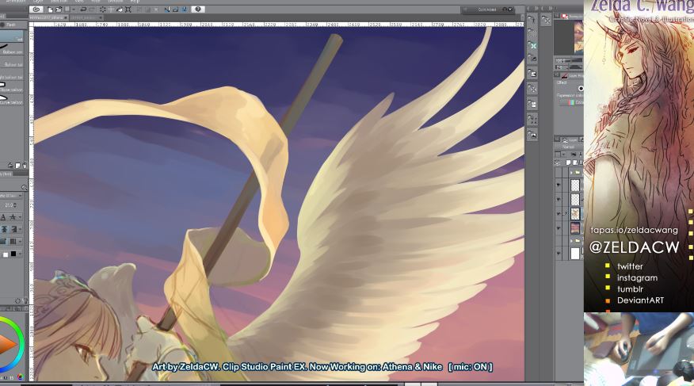The width and height of the screenshot is (694, 386).
Task: Toggle Snap to Ruler in the toolbar
Action: 167,10
